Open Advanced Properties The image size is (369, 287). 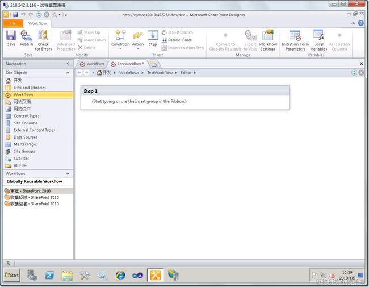tap(66, 40)
